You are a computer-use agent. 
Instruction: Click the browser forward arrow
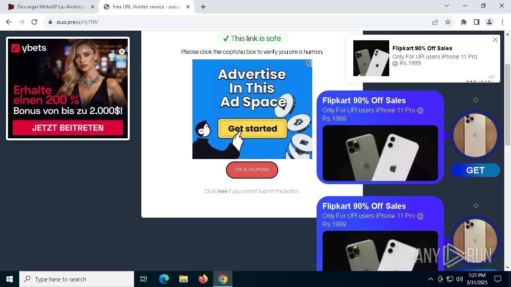pyautogui.click(x=22, y=22)
